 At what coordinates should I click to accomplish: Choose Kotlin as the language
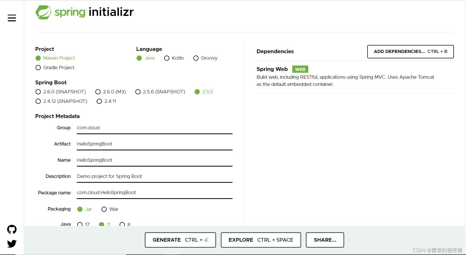[174, 58]
